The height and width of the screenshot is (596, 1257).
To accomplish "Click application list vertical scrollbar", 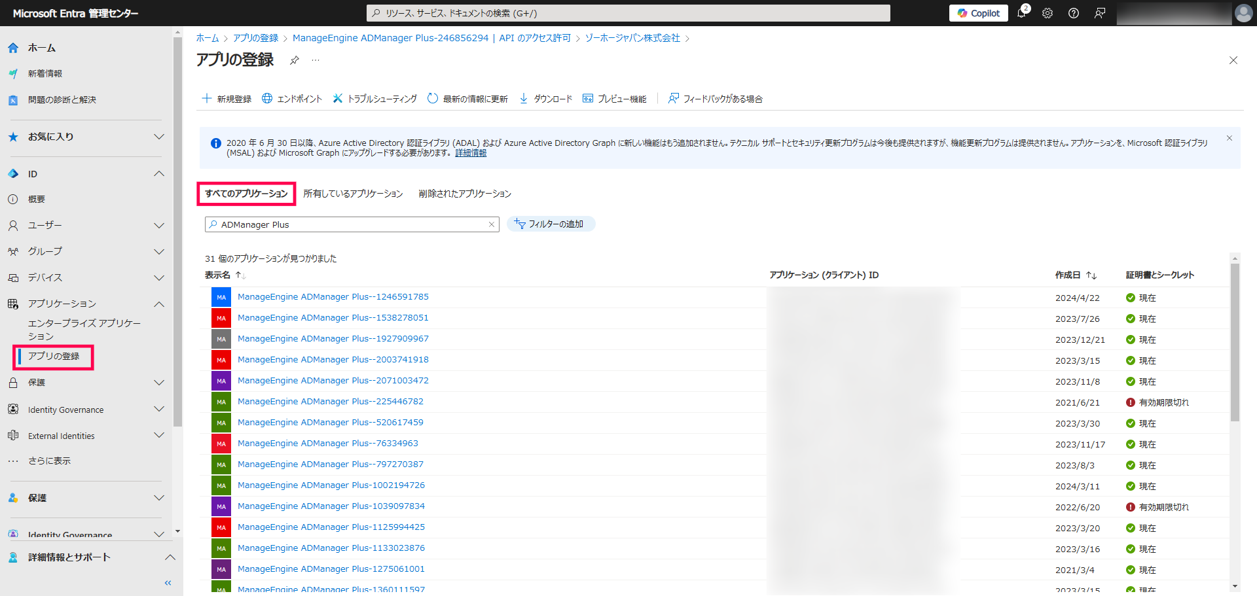I will pyautogui.click(x=1235, y=342).
